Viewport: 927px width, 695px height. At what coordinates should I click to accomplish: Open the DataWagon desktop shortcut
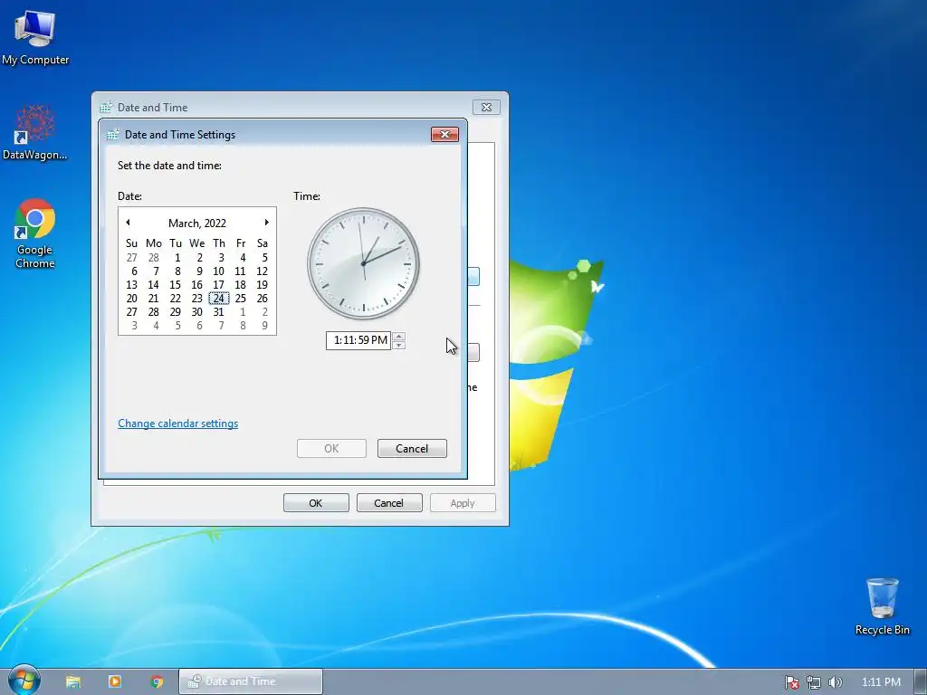point(35,132)
